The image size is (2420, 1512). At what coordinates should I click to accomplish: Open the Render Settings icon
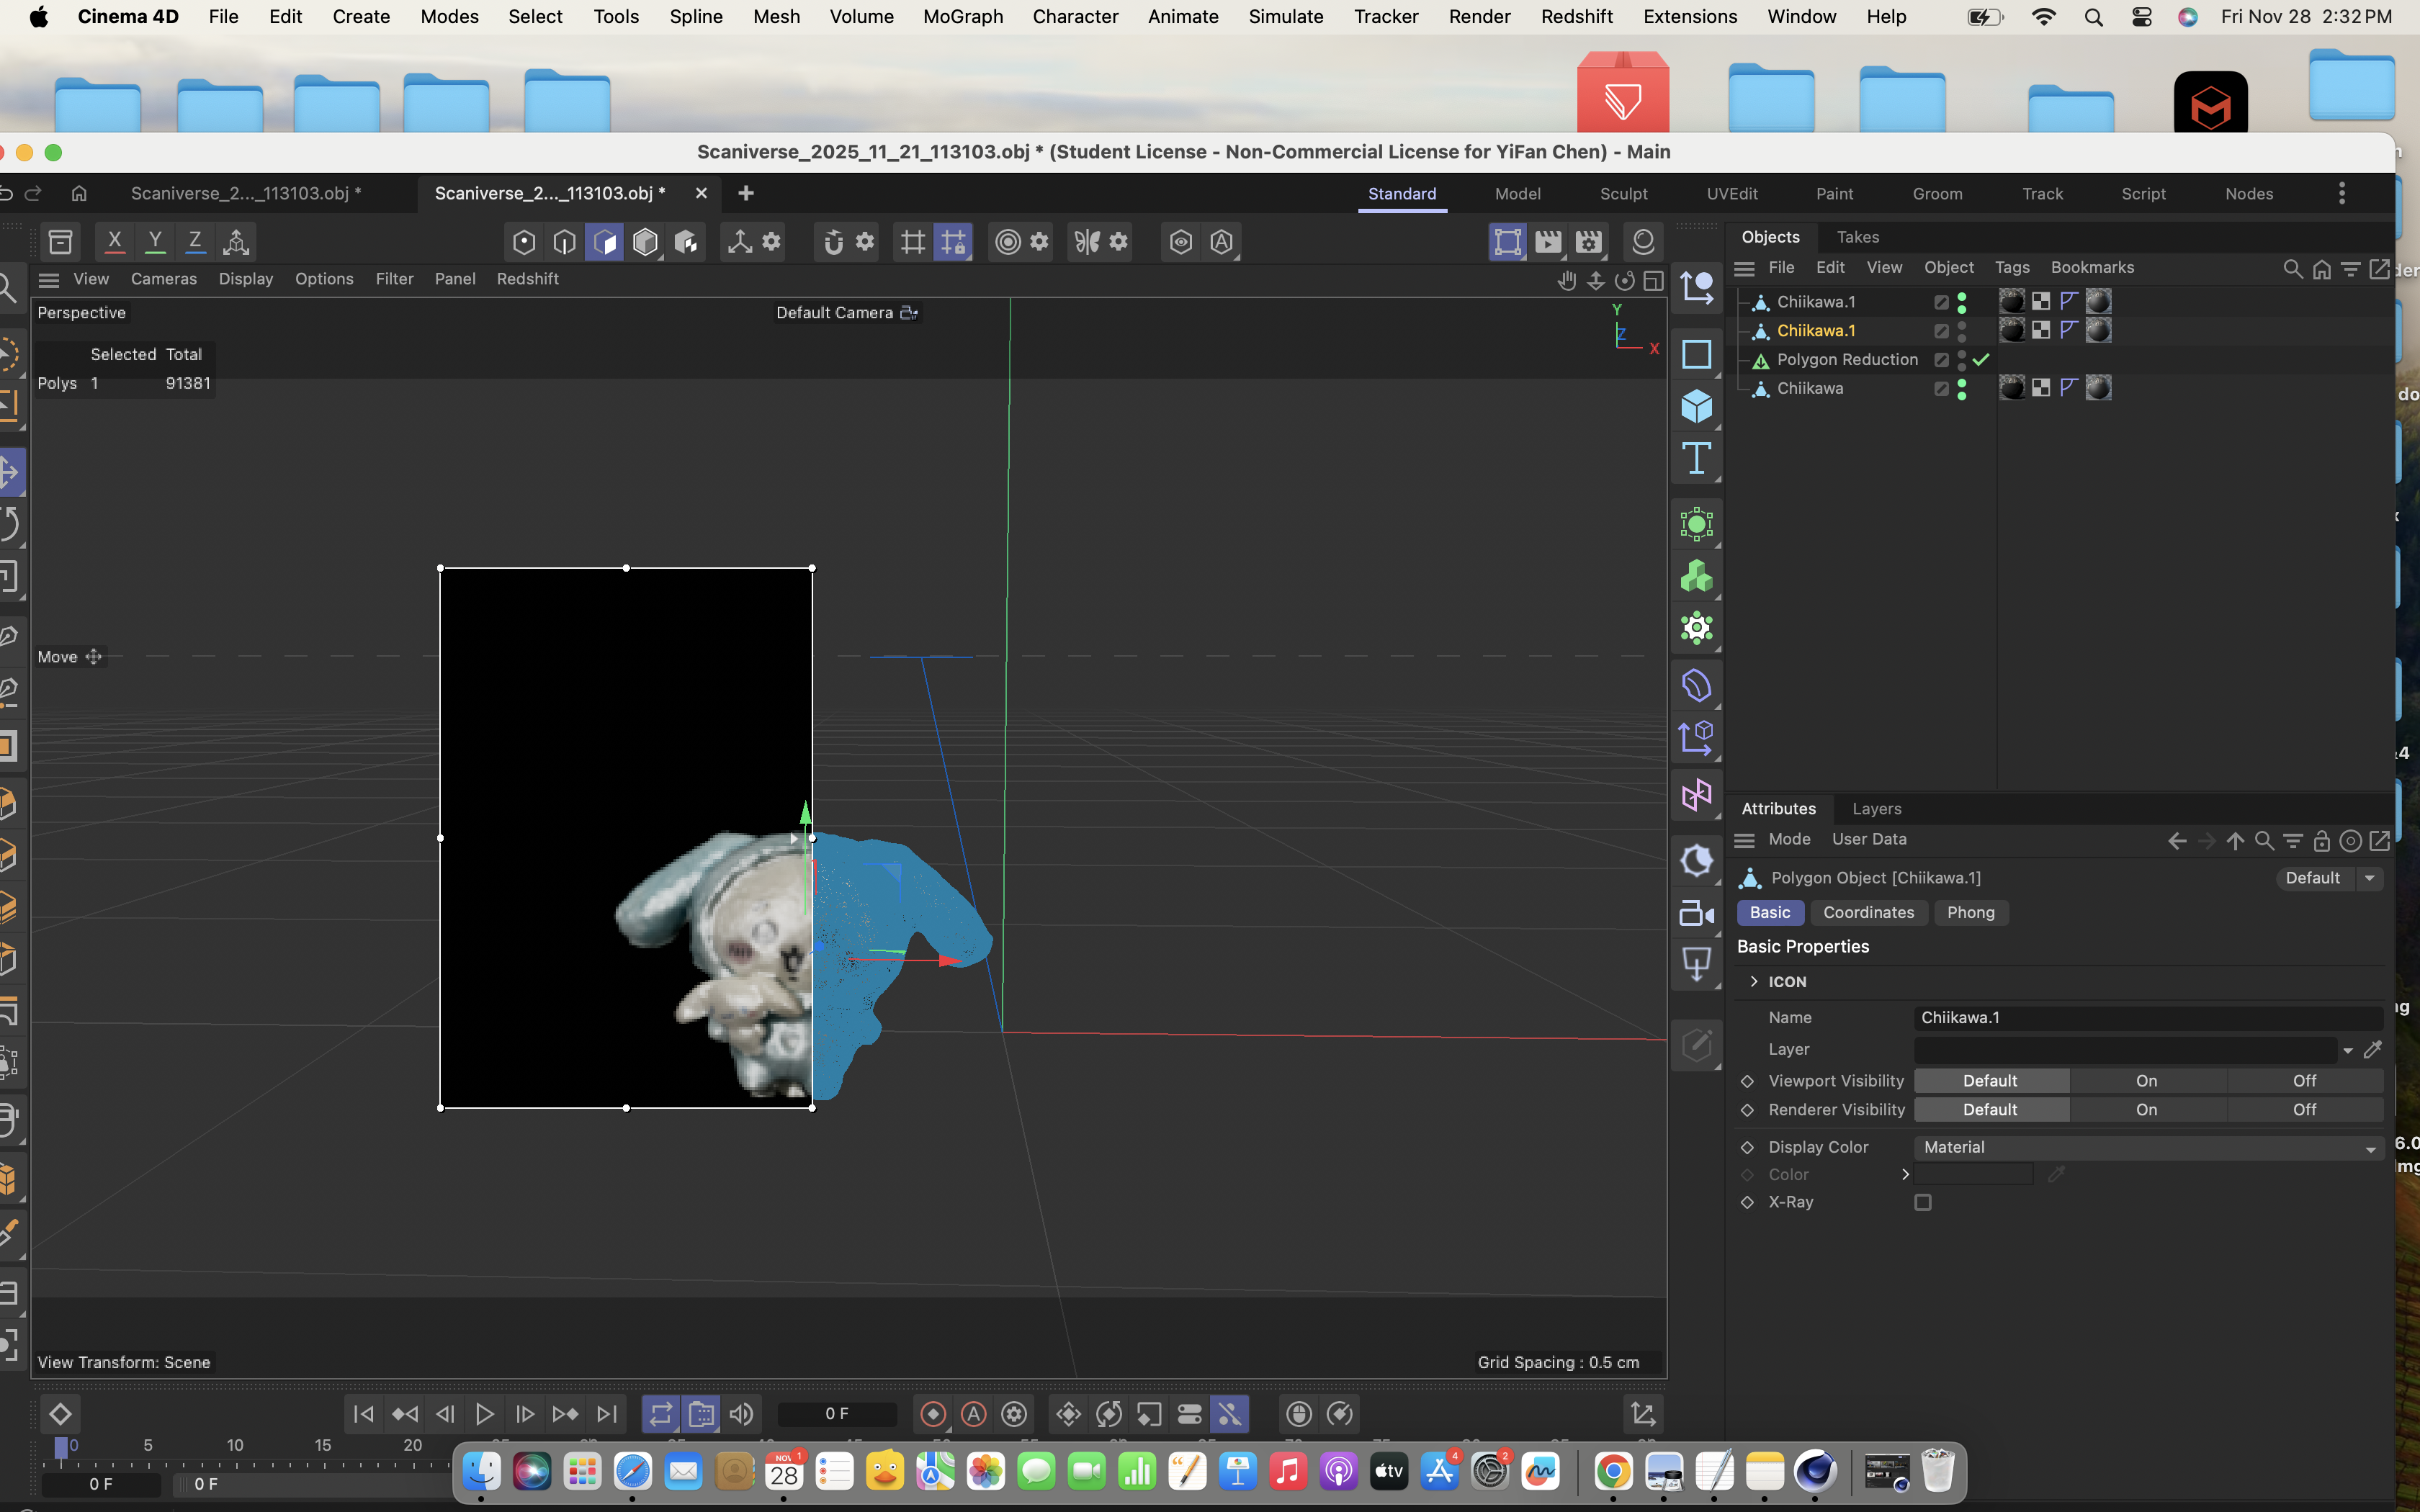(x=1588, y=242)
